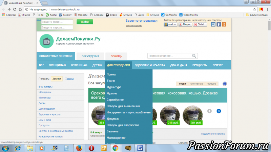Open ПРОДУКТЫ category menu

tap(200, 65)
